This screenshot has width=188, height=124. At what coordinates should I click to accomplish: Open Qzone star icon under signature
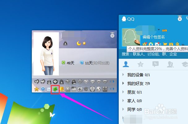coord(145,44)
